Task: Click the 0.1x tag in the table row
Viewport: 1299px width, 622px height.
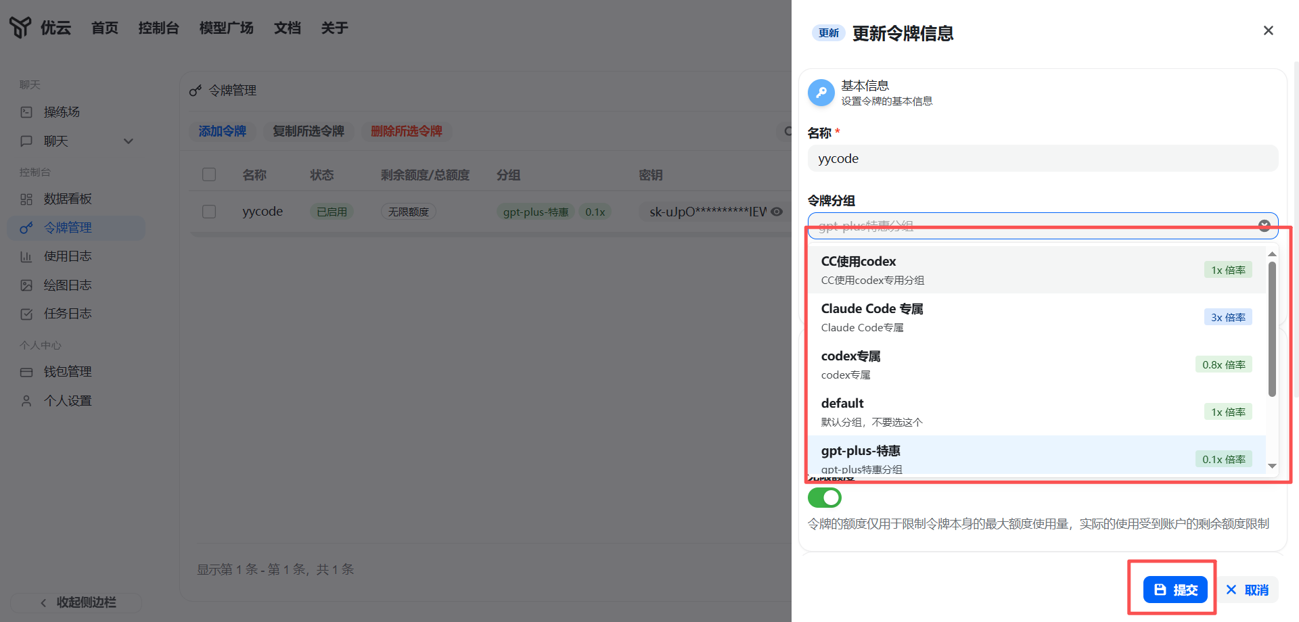Action: (x=595, y=212)
